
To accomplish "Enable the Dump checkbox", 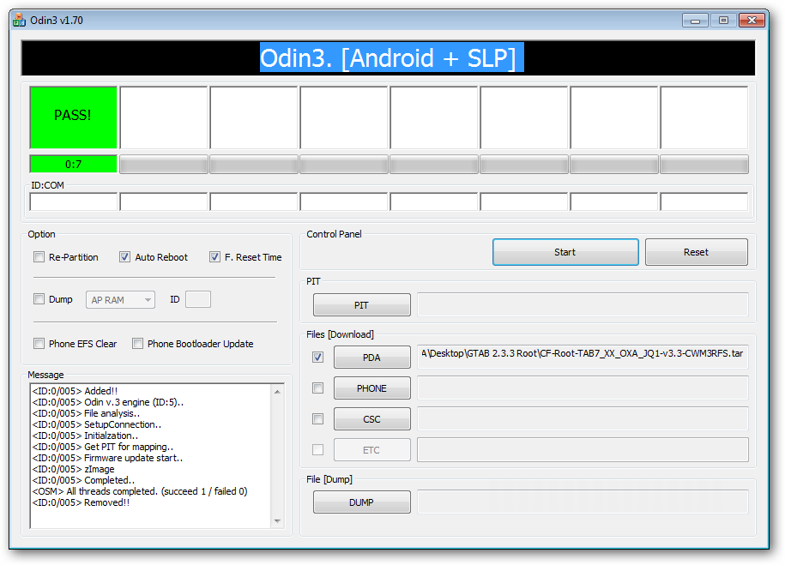I will click(x=39, y=299).
